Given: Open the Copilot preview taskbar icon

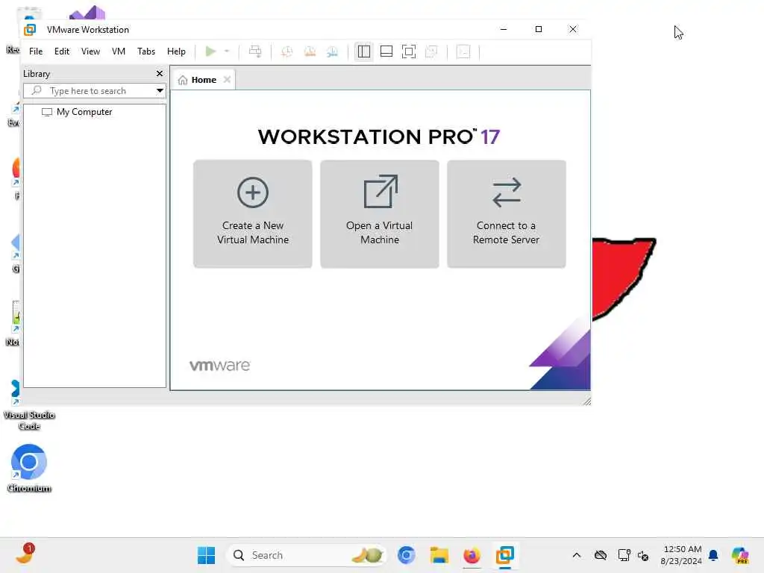Looking at the screenshot, I should pos(740,555).
